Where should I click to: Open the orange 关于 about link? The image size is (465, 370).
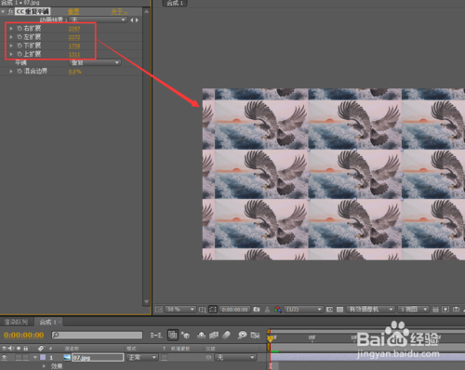coord(119,12)
